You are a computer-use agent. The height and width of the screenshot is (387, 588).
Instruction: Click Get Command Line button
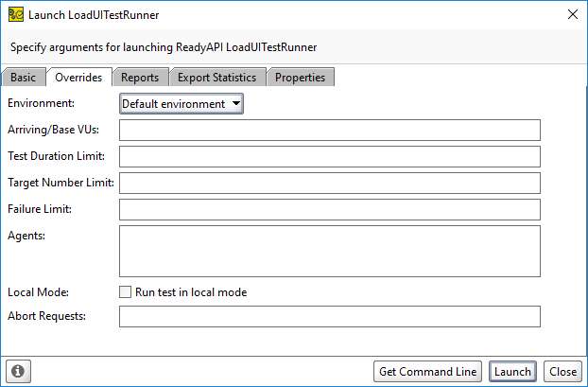click(x=428, y=372)
